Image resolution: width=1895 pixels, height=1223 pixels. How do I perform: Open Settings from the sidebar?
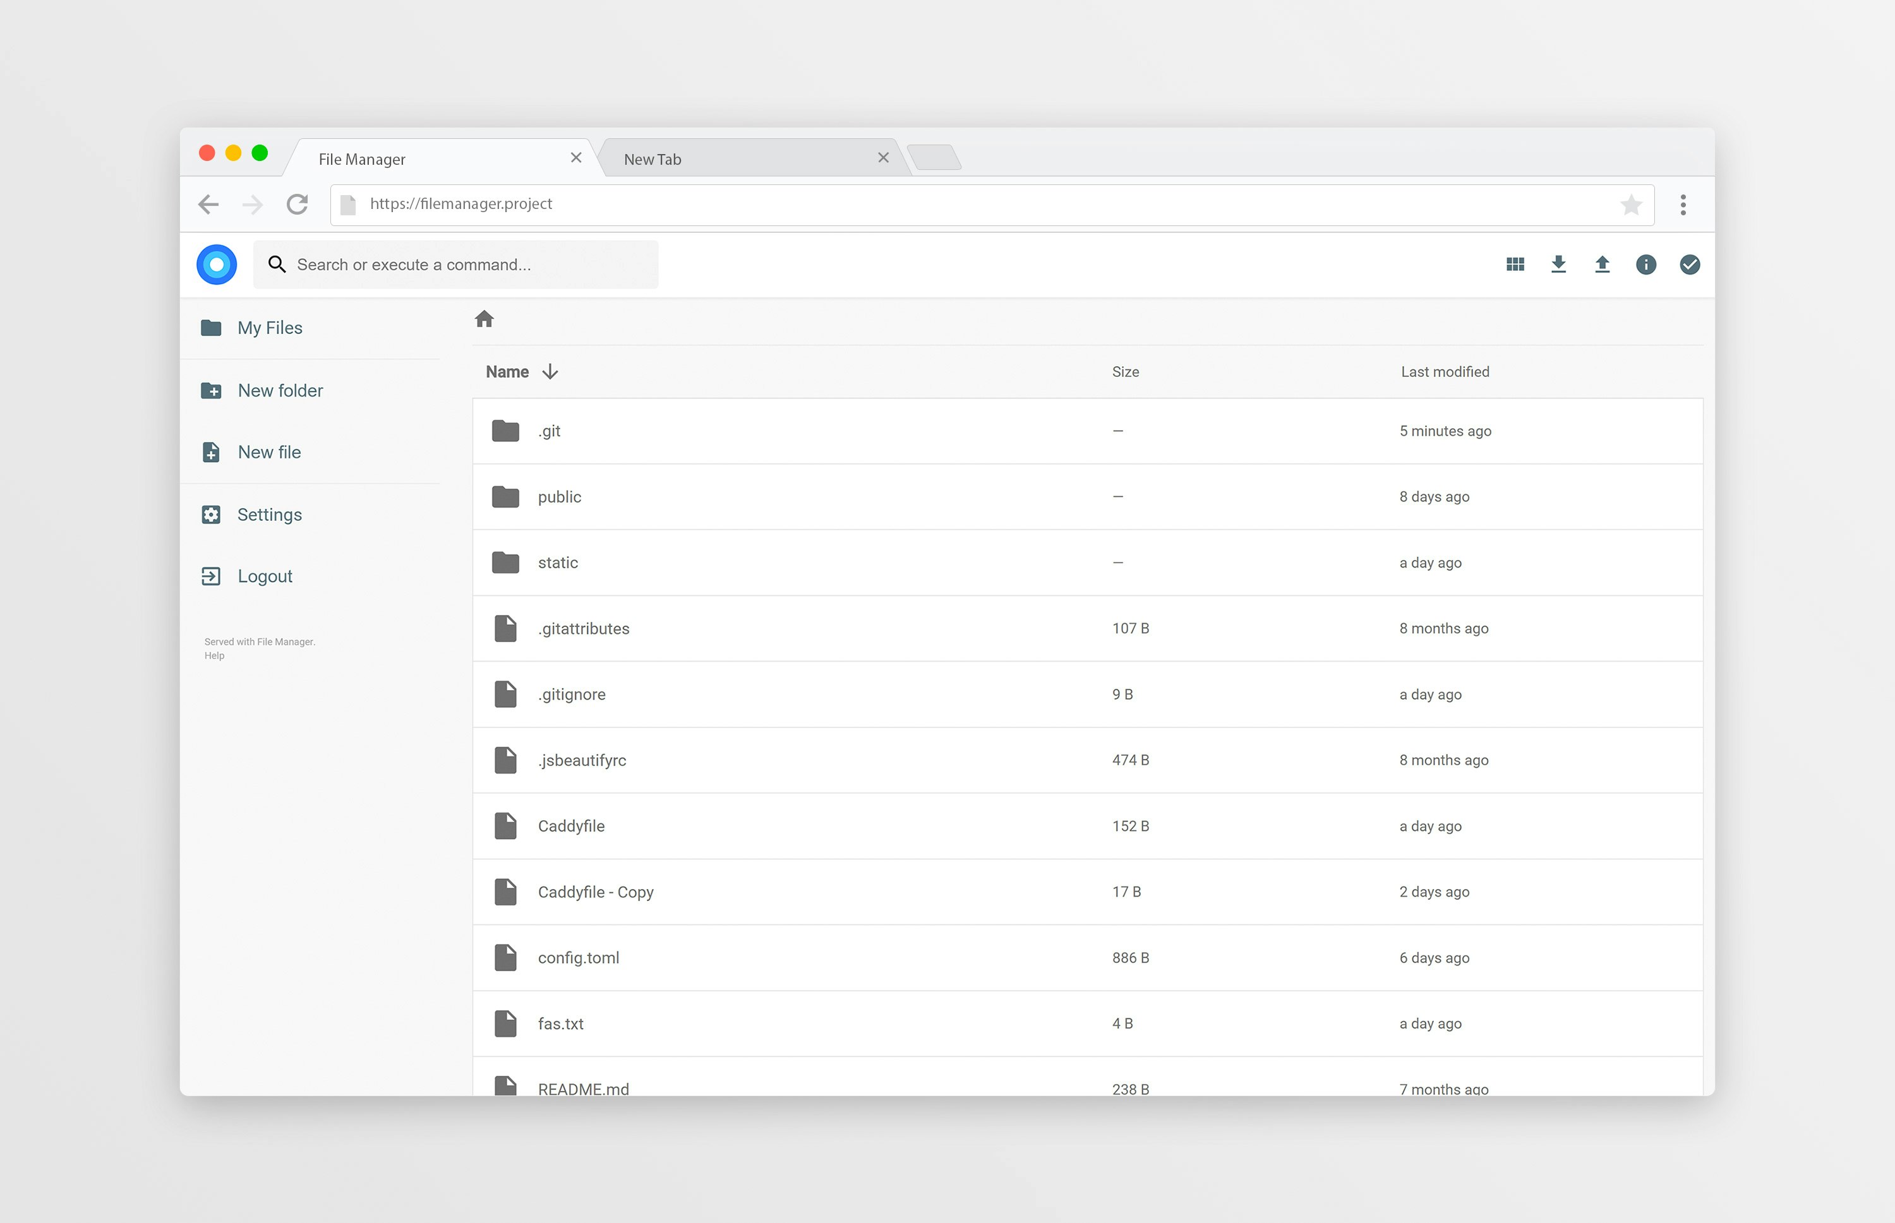pos(269,514)
